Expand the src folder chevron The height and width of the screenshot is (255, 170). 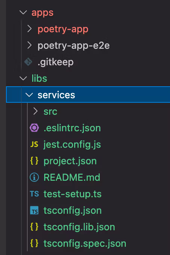[36, 111]
